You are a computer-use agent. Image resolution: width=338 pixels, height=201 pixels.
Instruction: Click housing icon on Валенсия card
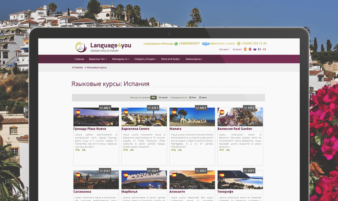coord(227,150)
